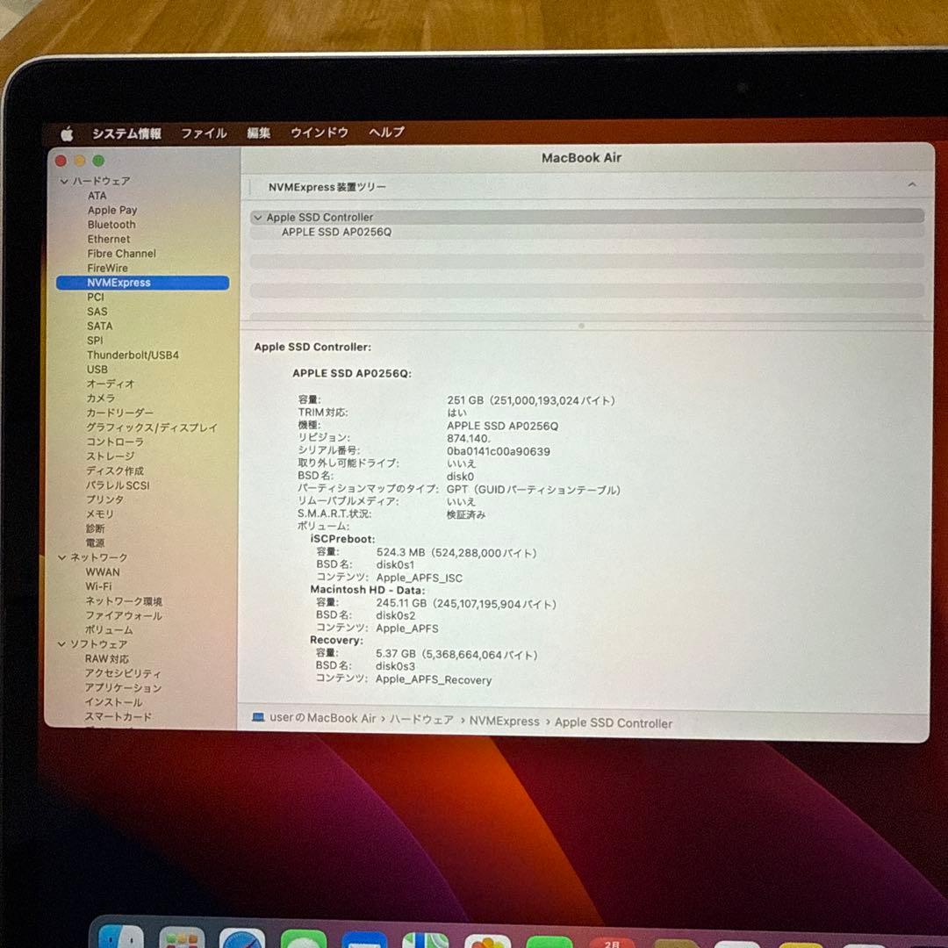Click Apple SSD Controller in the path bar
Image resolution: width=948 pixels, height=948 pixels.
[613, 723]
